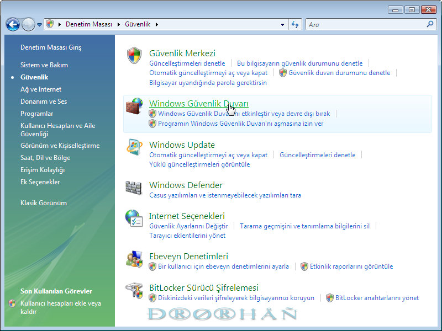This screenshot has height=331, width=442.
Task: Click the search magnifier icon
Action: click(430, 24)
